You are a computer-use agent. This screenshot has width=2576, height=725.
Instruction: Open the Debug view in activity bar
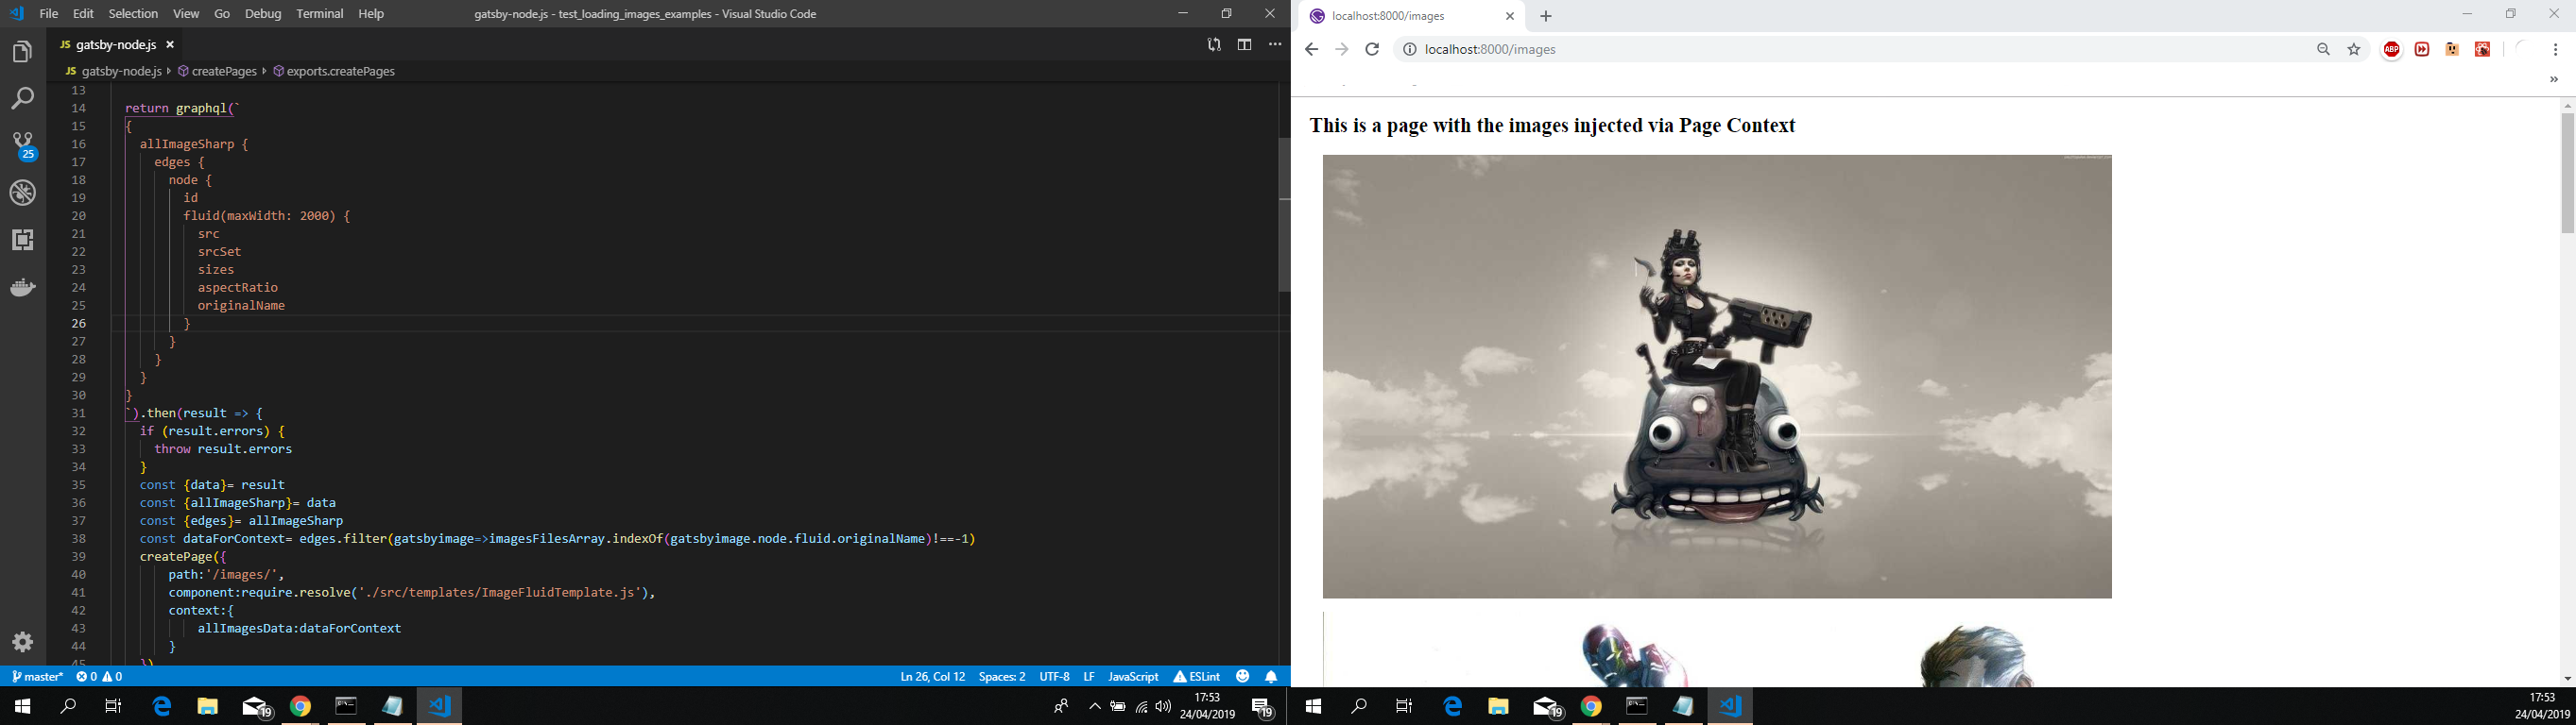22,193
